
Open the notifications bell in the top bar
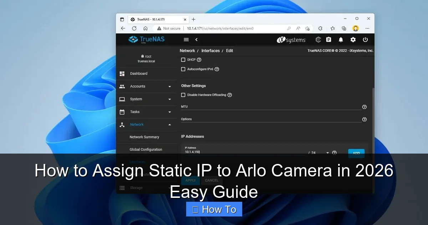(x=341, y=40)
